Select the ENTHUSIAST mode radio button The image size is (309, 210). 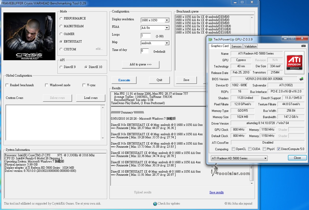61,42
